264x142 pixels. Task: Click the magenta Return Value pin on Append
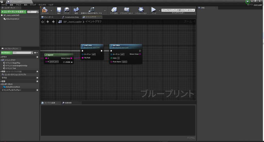click(x=71, y=58)
